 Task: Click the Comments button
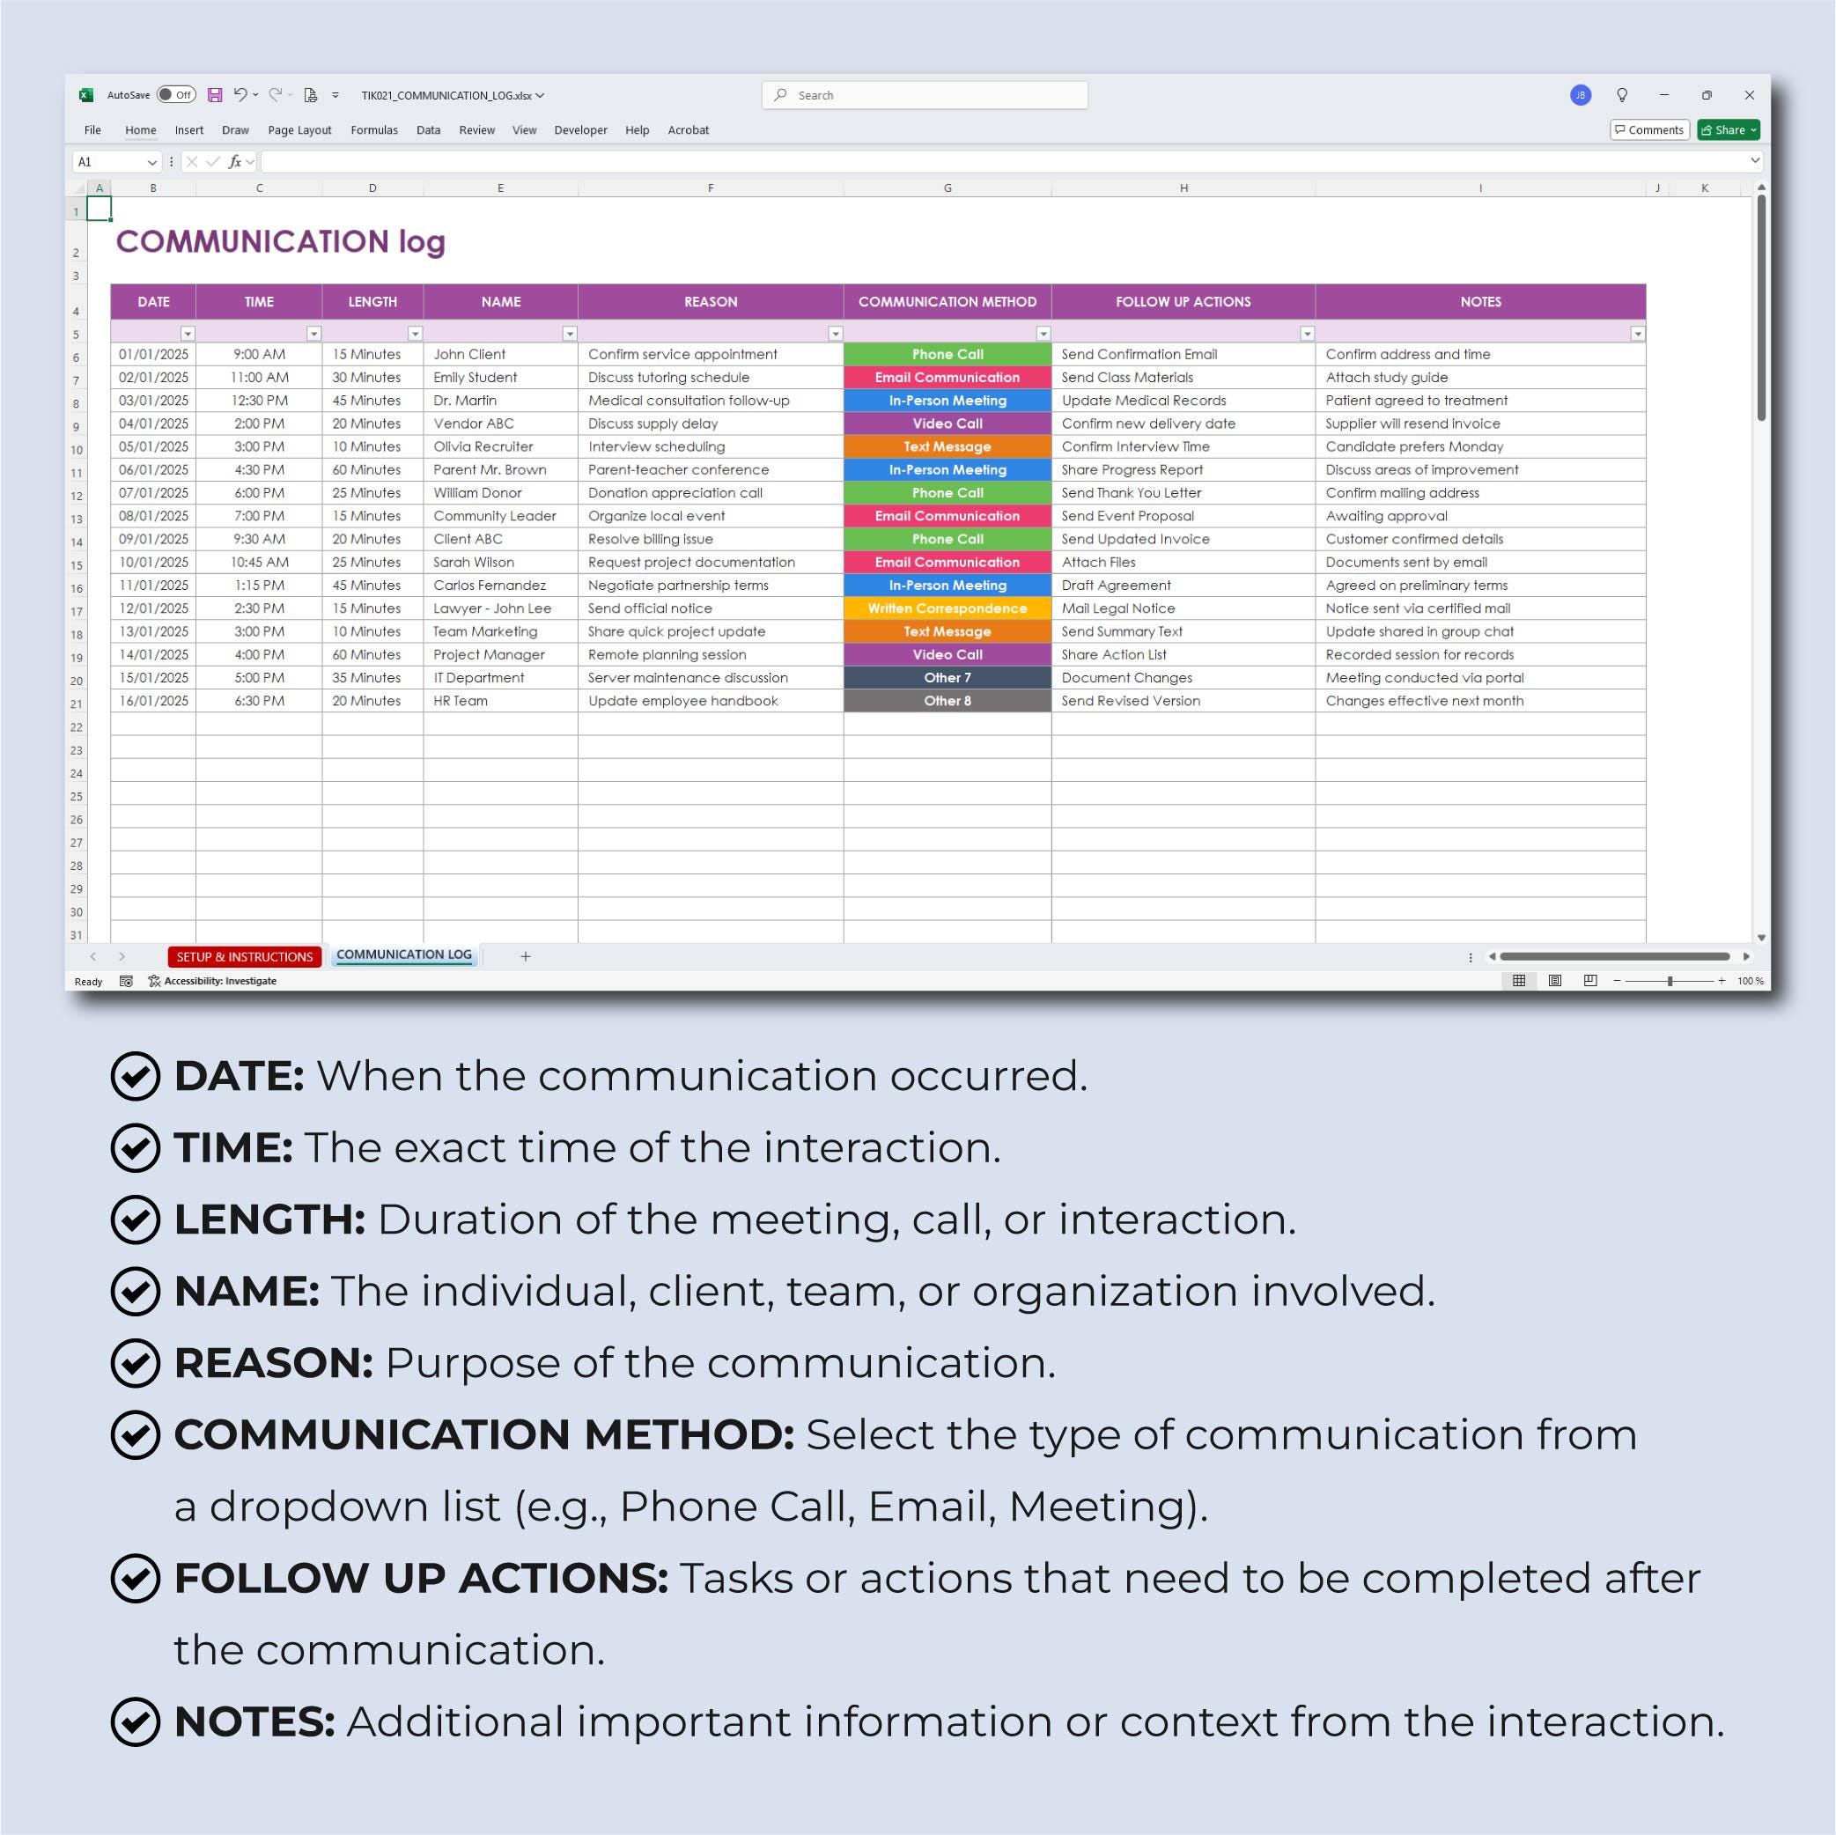(1648, 130)
